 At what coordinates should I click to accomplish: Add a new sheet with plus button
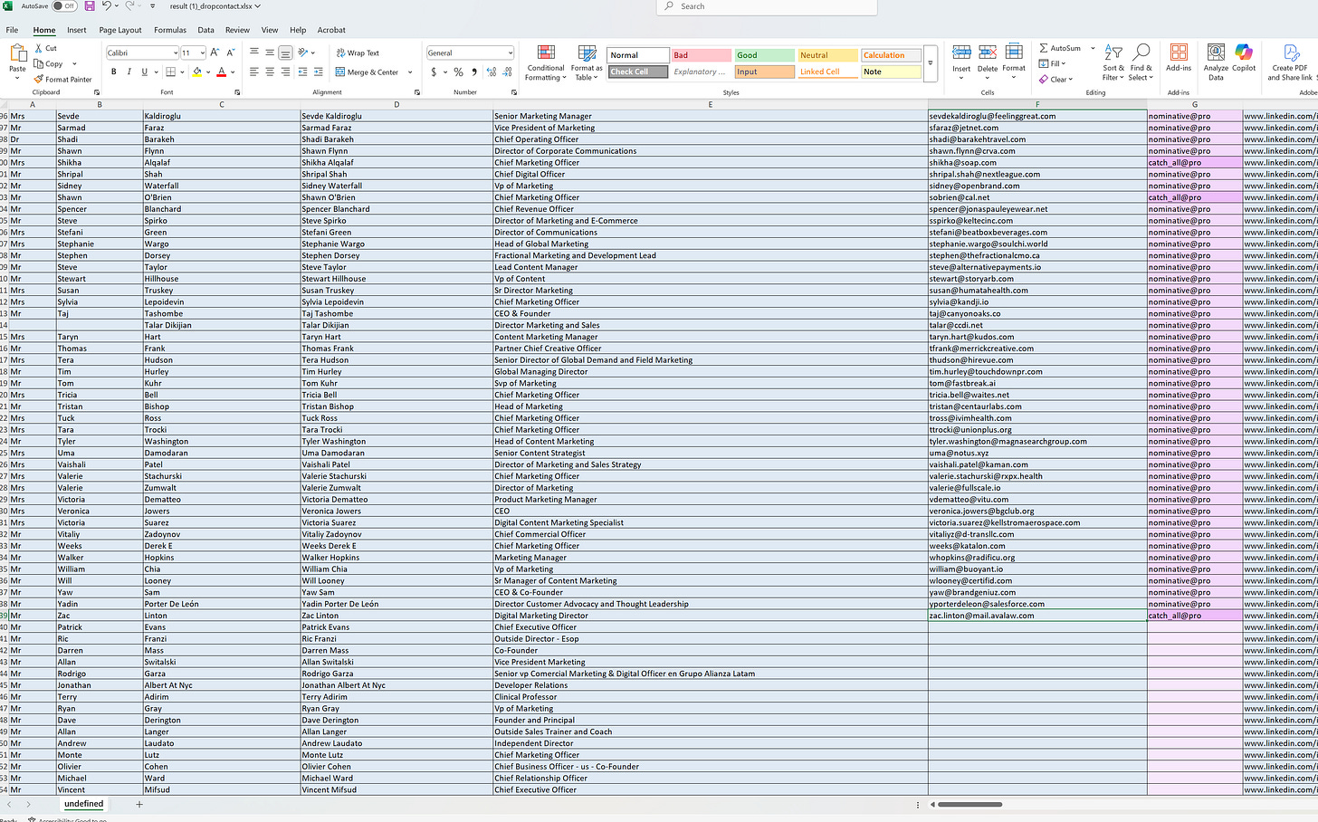139,804
